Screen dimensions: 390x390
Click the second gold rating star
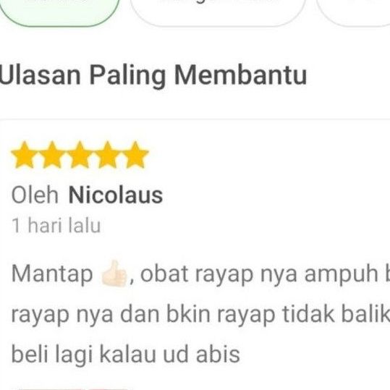(x=52, y=156)
